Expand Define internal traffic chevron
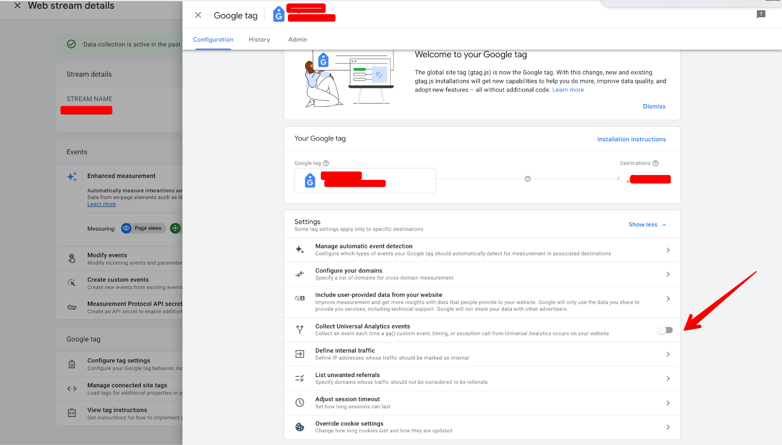 668,355
